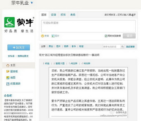Open the emoticon (表情) picker icon
Screen dimensions: 141x121
pyautogui.click(x=43, y=36)
